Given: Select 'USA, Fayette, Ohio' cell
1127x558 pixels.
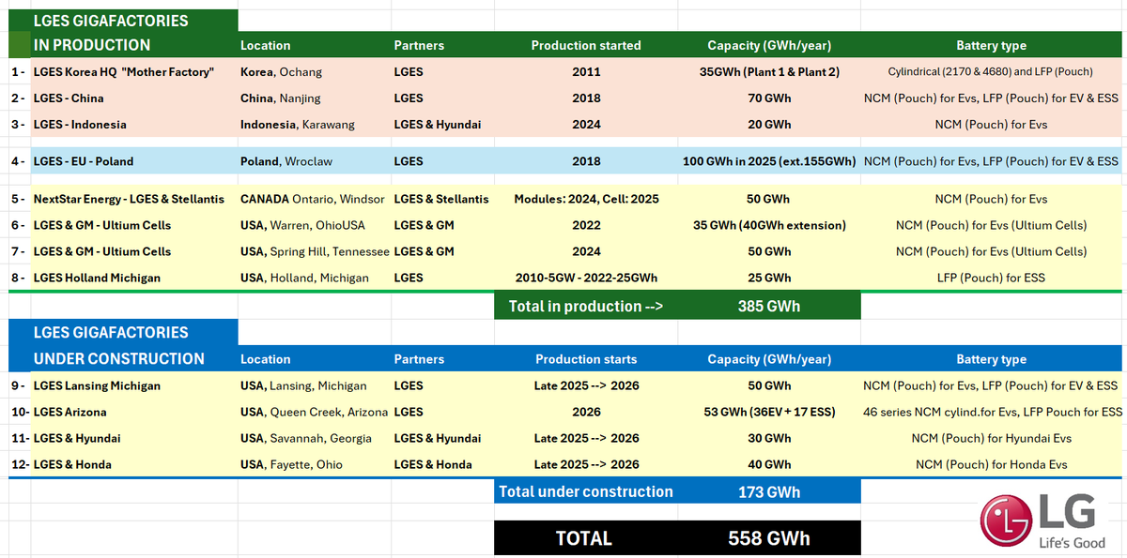Looking at the screenshot, I should (x=315, y=464).
